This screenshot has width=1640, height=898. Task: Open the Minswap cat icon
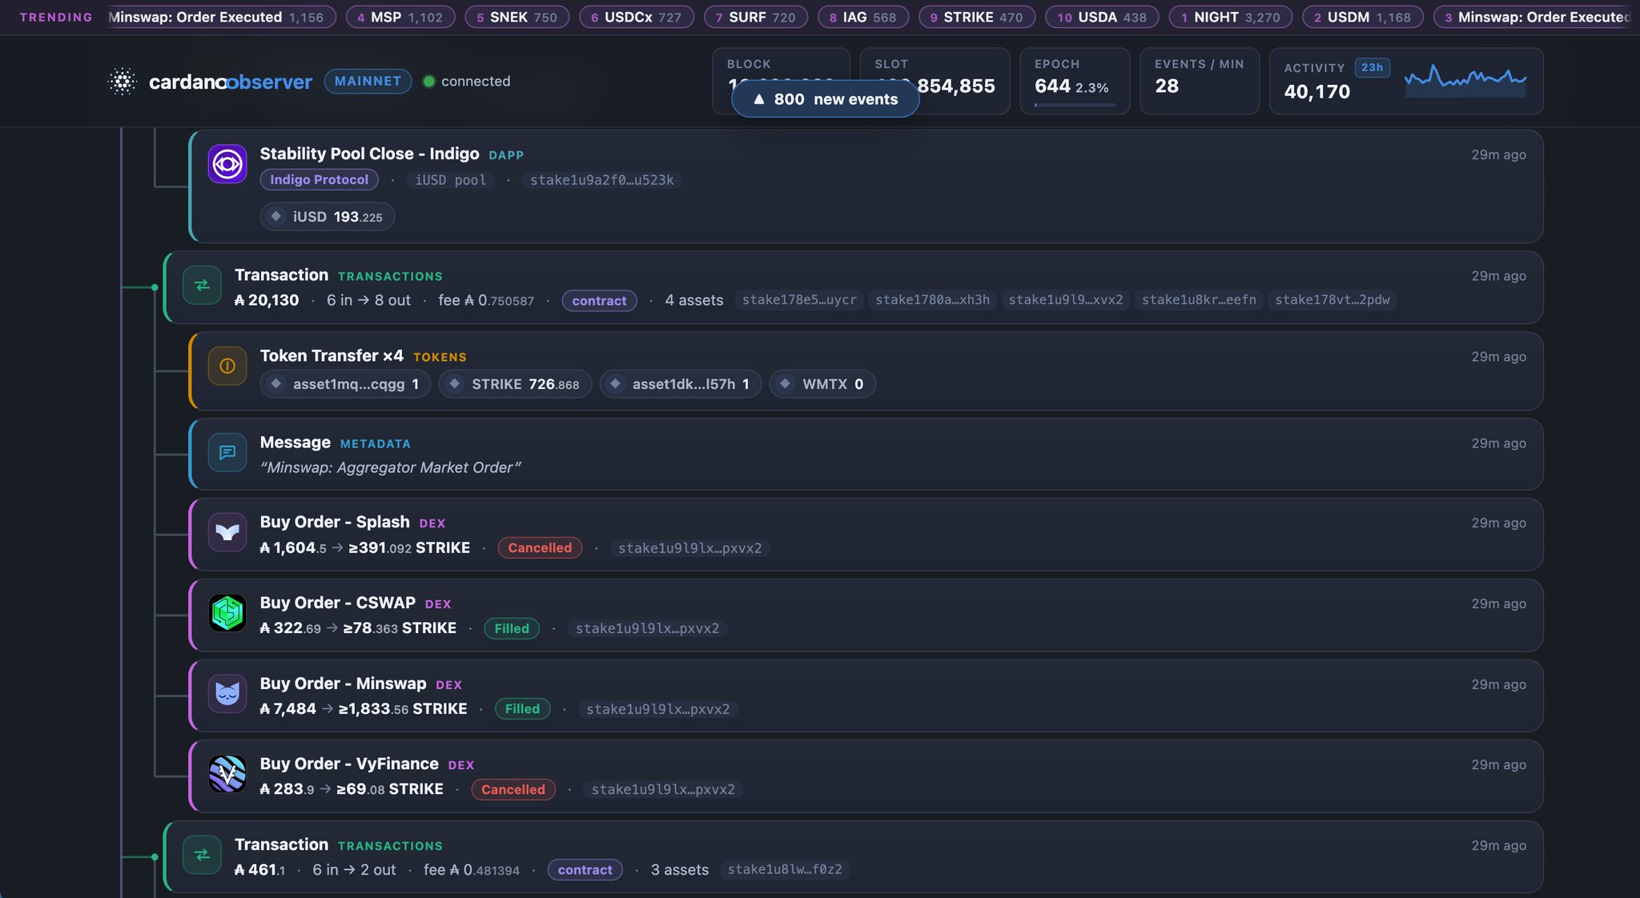pyautogui.click(x=227, y=693)
